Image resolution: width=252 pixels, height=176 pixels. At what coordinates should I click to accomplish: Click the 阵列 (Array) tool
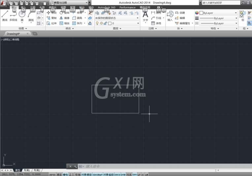[77, 23]
